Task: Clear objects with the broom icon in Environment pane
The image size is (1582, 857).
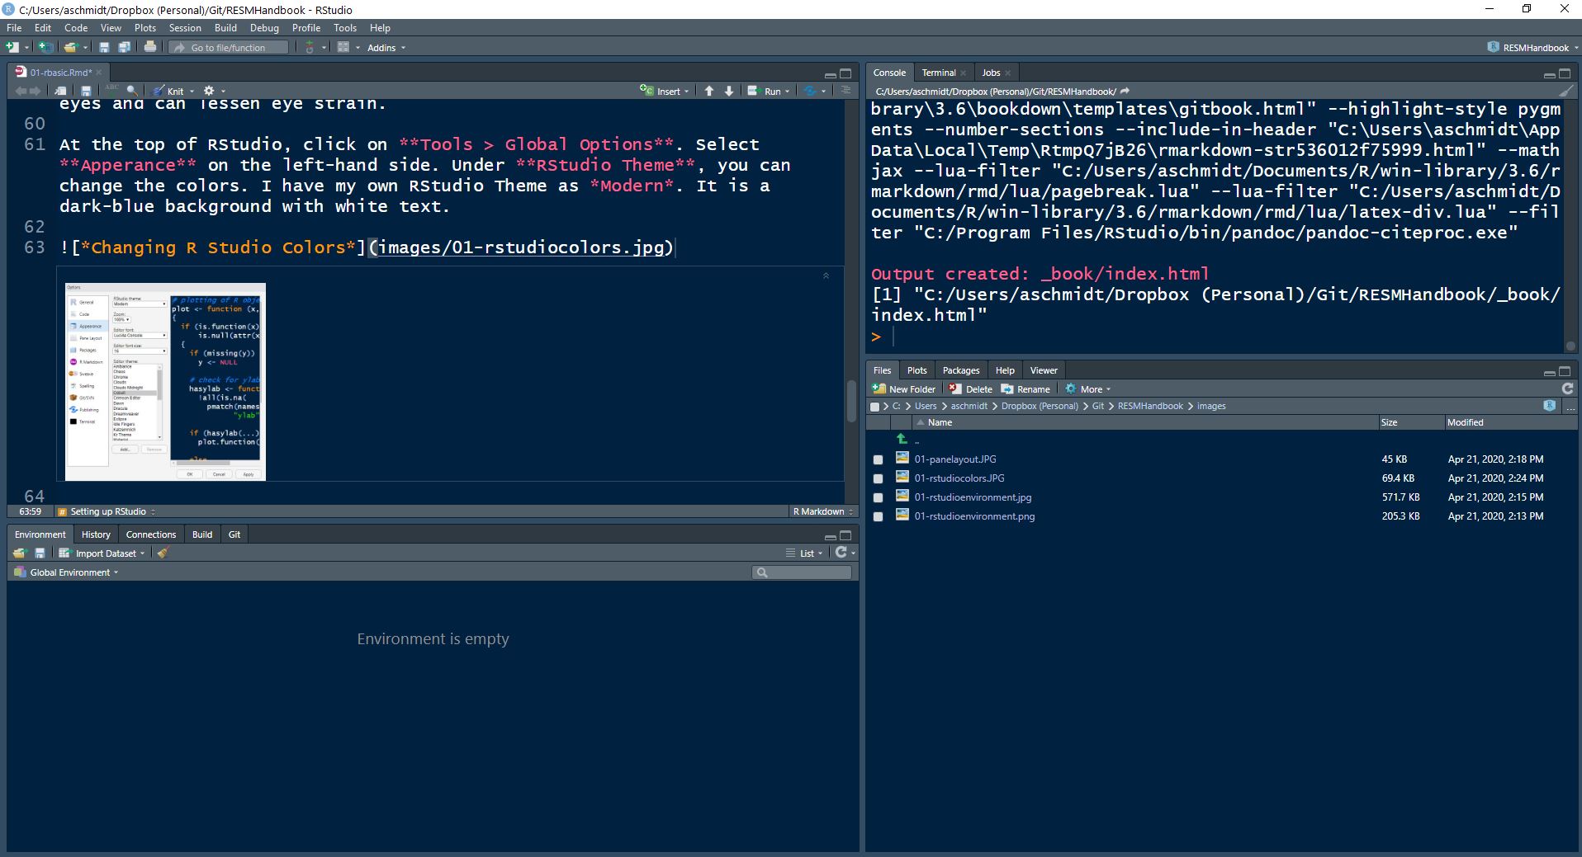Action: [162, 553]
